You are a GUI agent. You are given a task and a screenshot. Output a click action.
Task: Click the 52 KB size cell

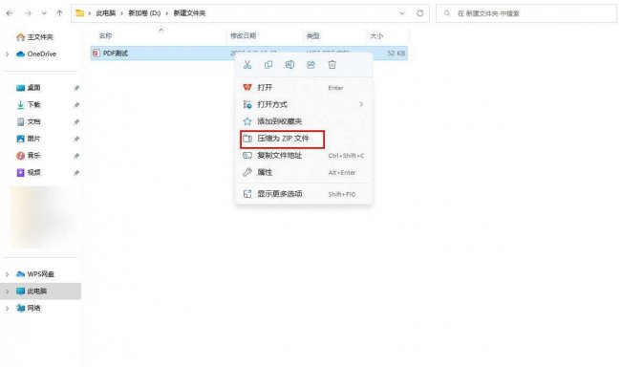pos(396,54)
